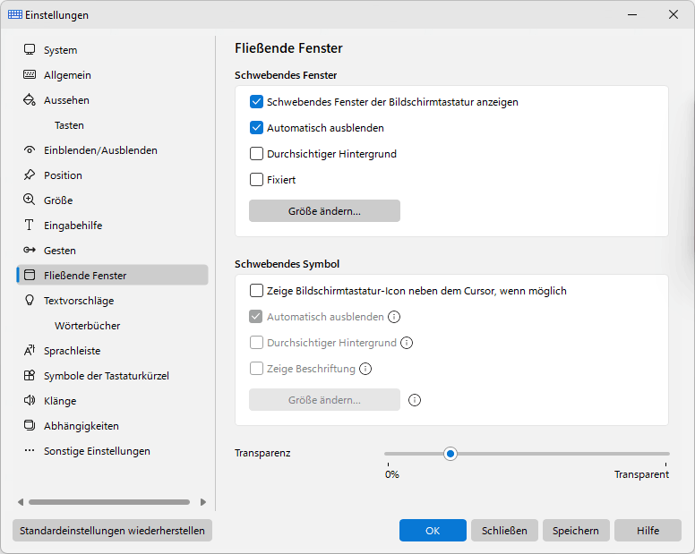The image size is (695, 554).
Task: Enable Durchsichtiger Hintergrund under Schwebendes Fenster
Action: coord(257,154)
